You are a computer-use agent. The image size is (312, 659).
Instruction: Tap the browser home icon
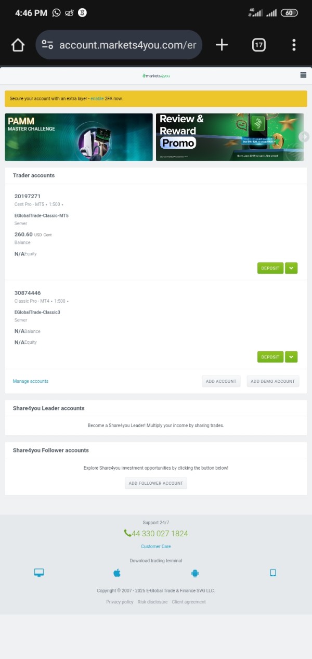click(x=18, y=45)
